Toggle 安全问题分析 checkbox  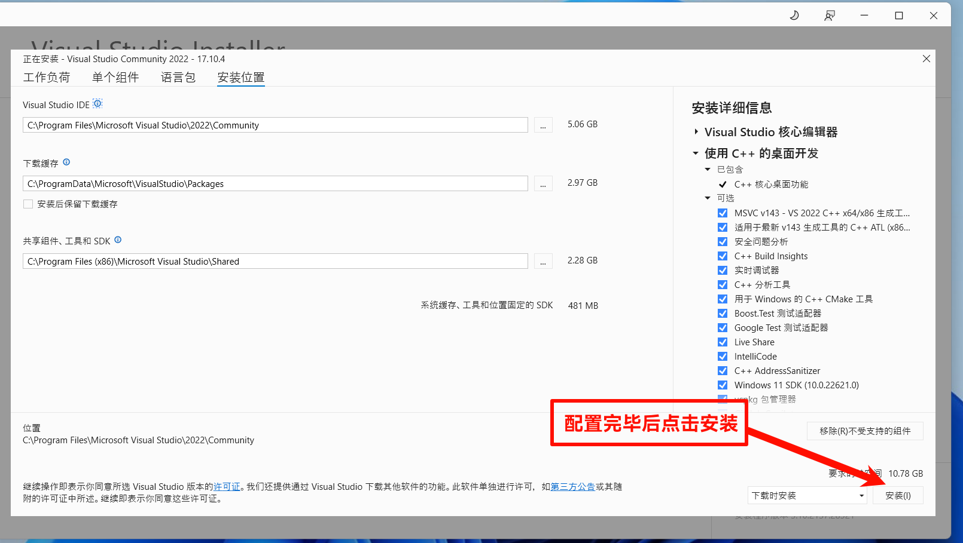(x=723, y=242)
